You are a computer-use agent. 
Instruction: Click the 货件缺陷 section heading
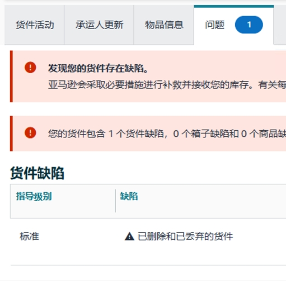37,173
